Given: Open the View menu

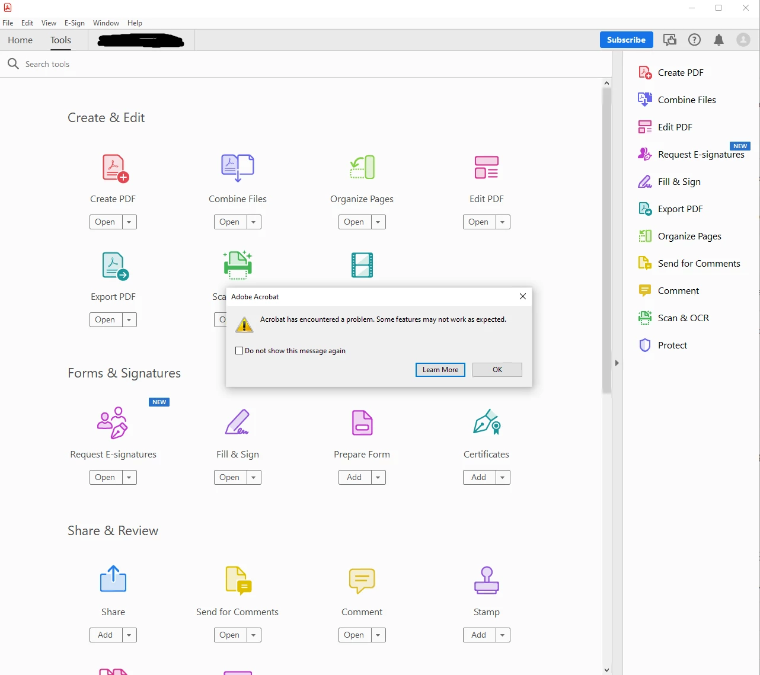Looking at the screenshot, I should coord(49,23).
